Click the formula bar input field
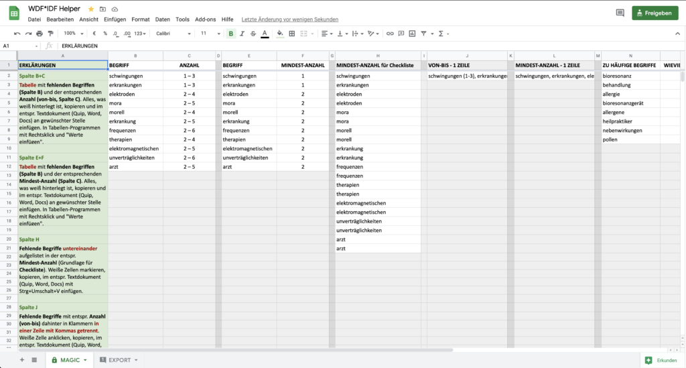The image size is (686, 368). point(335,46)
